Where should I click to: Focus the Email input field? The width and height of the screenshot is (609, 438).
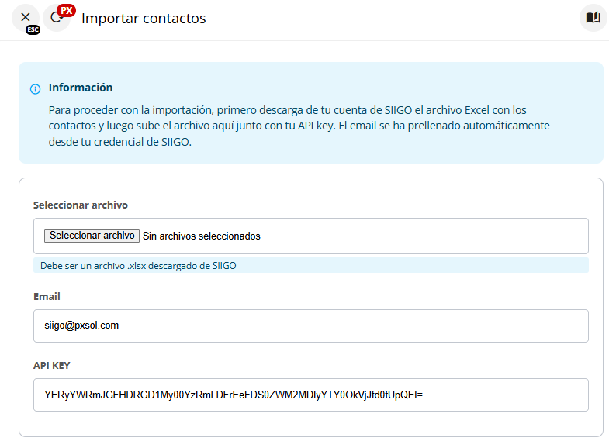[310, 326]
